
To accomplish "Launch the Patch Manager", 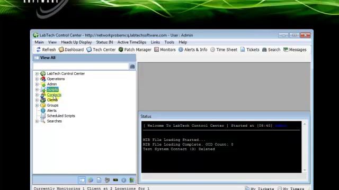I will point(135,50).
